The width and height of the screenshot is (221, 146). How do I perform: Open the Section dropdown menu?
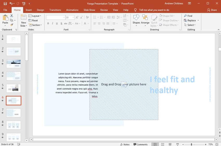point(36,25)
